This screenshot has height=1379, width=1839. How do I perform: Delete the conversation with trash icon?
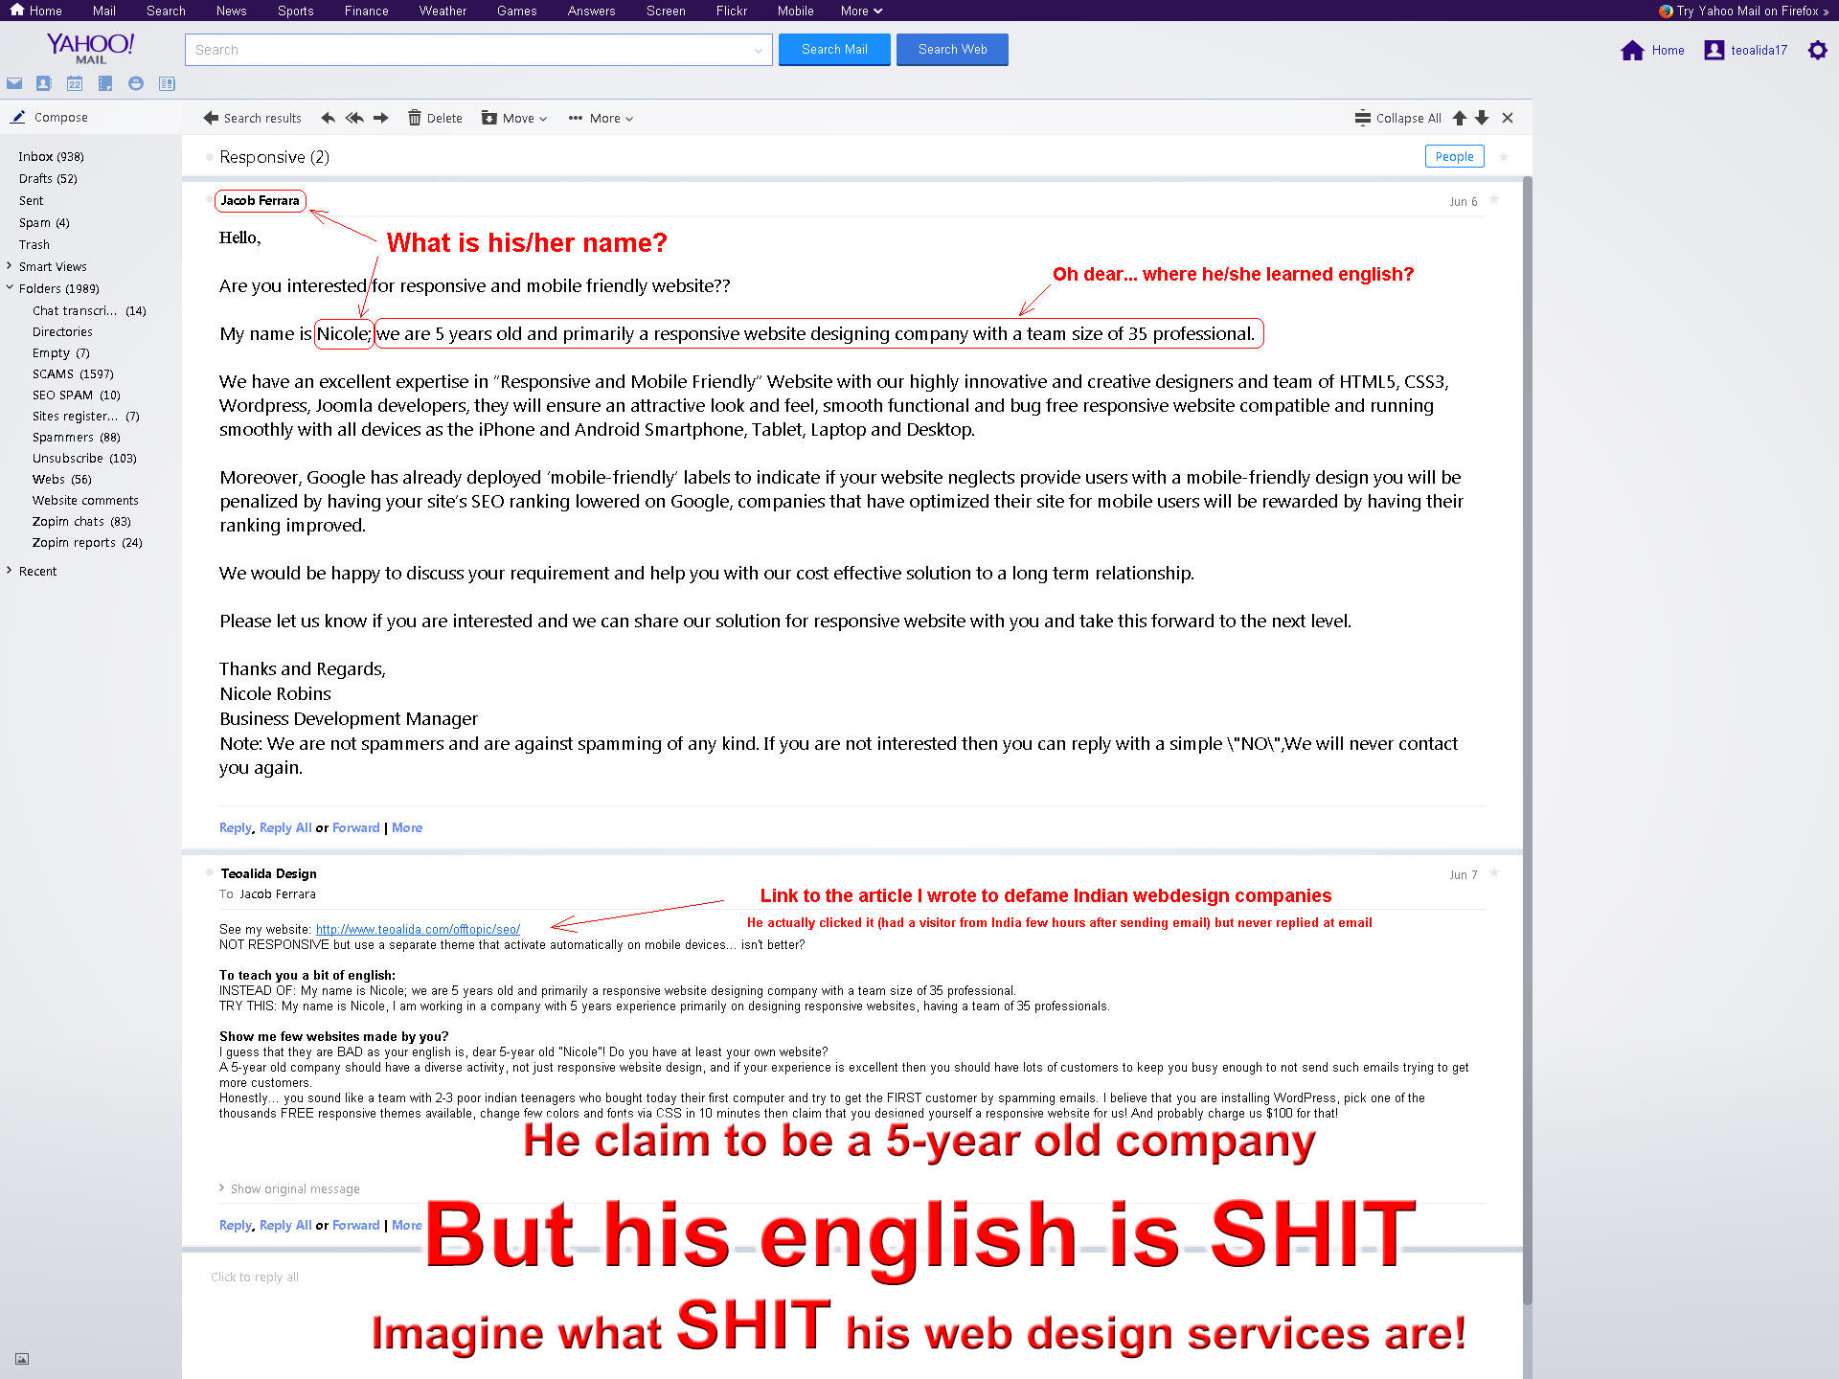[435, 118]
